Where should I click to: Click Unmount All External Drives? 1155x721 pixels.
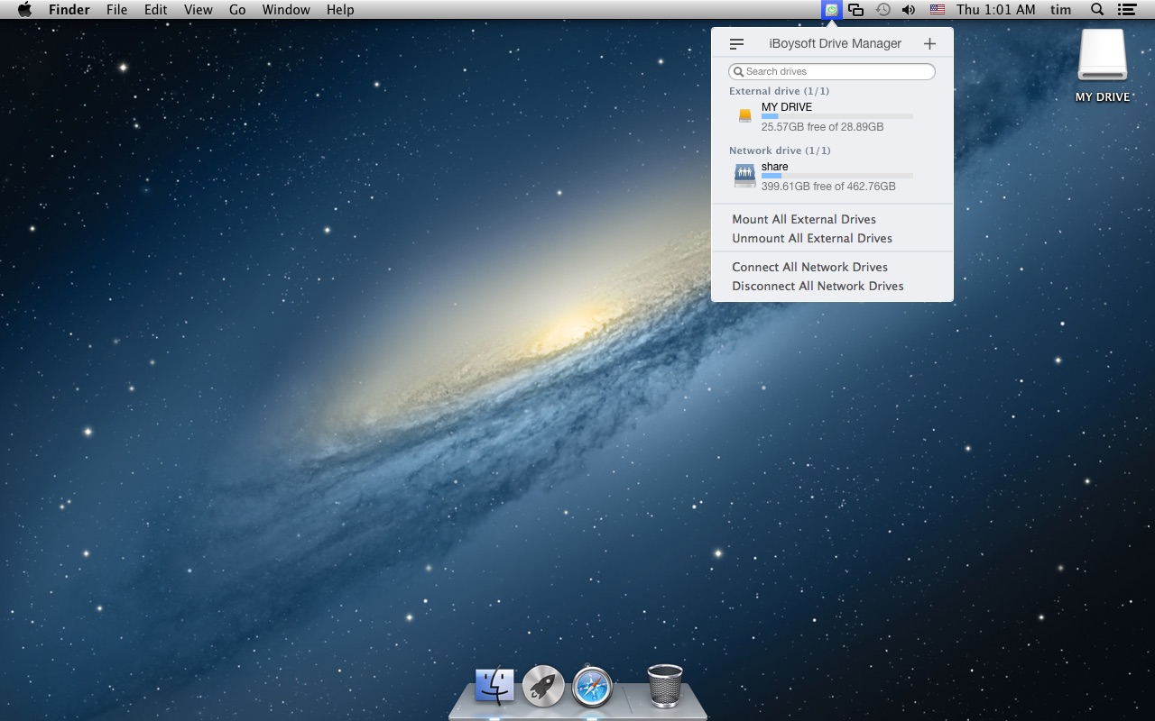[x=811, y=238]
